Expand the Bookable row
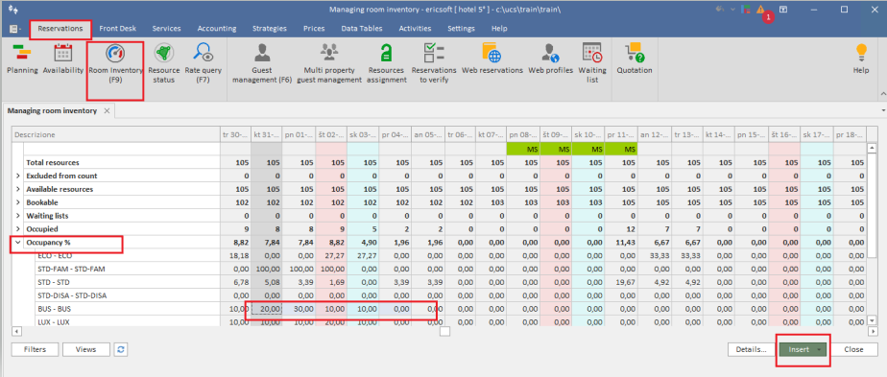The image size is (887, 377). pyautogui.click(x=17, y=202)
